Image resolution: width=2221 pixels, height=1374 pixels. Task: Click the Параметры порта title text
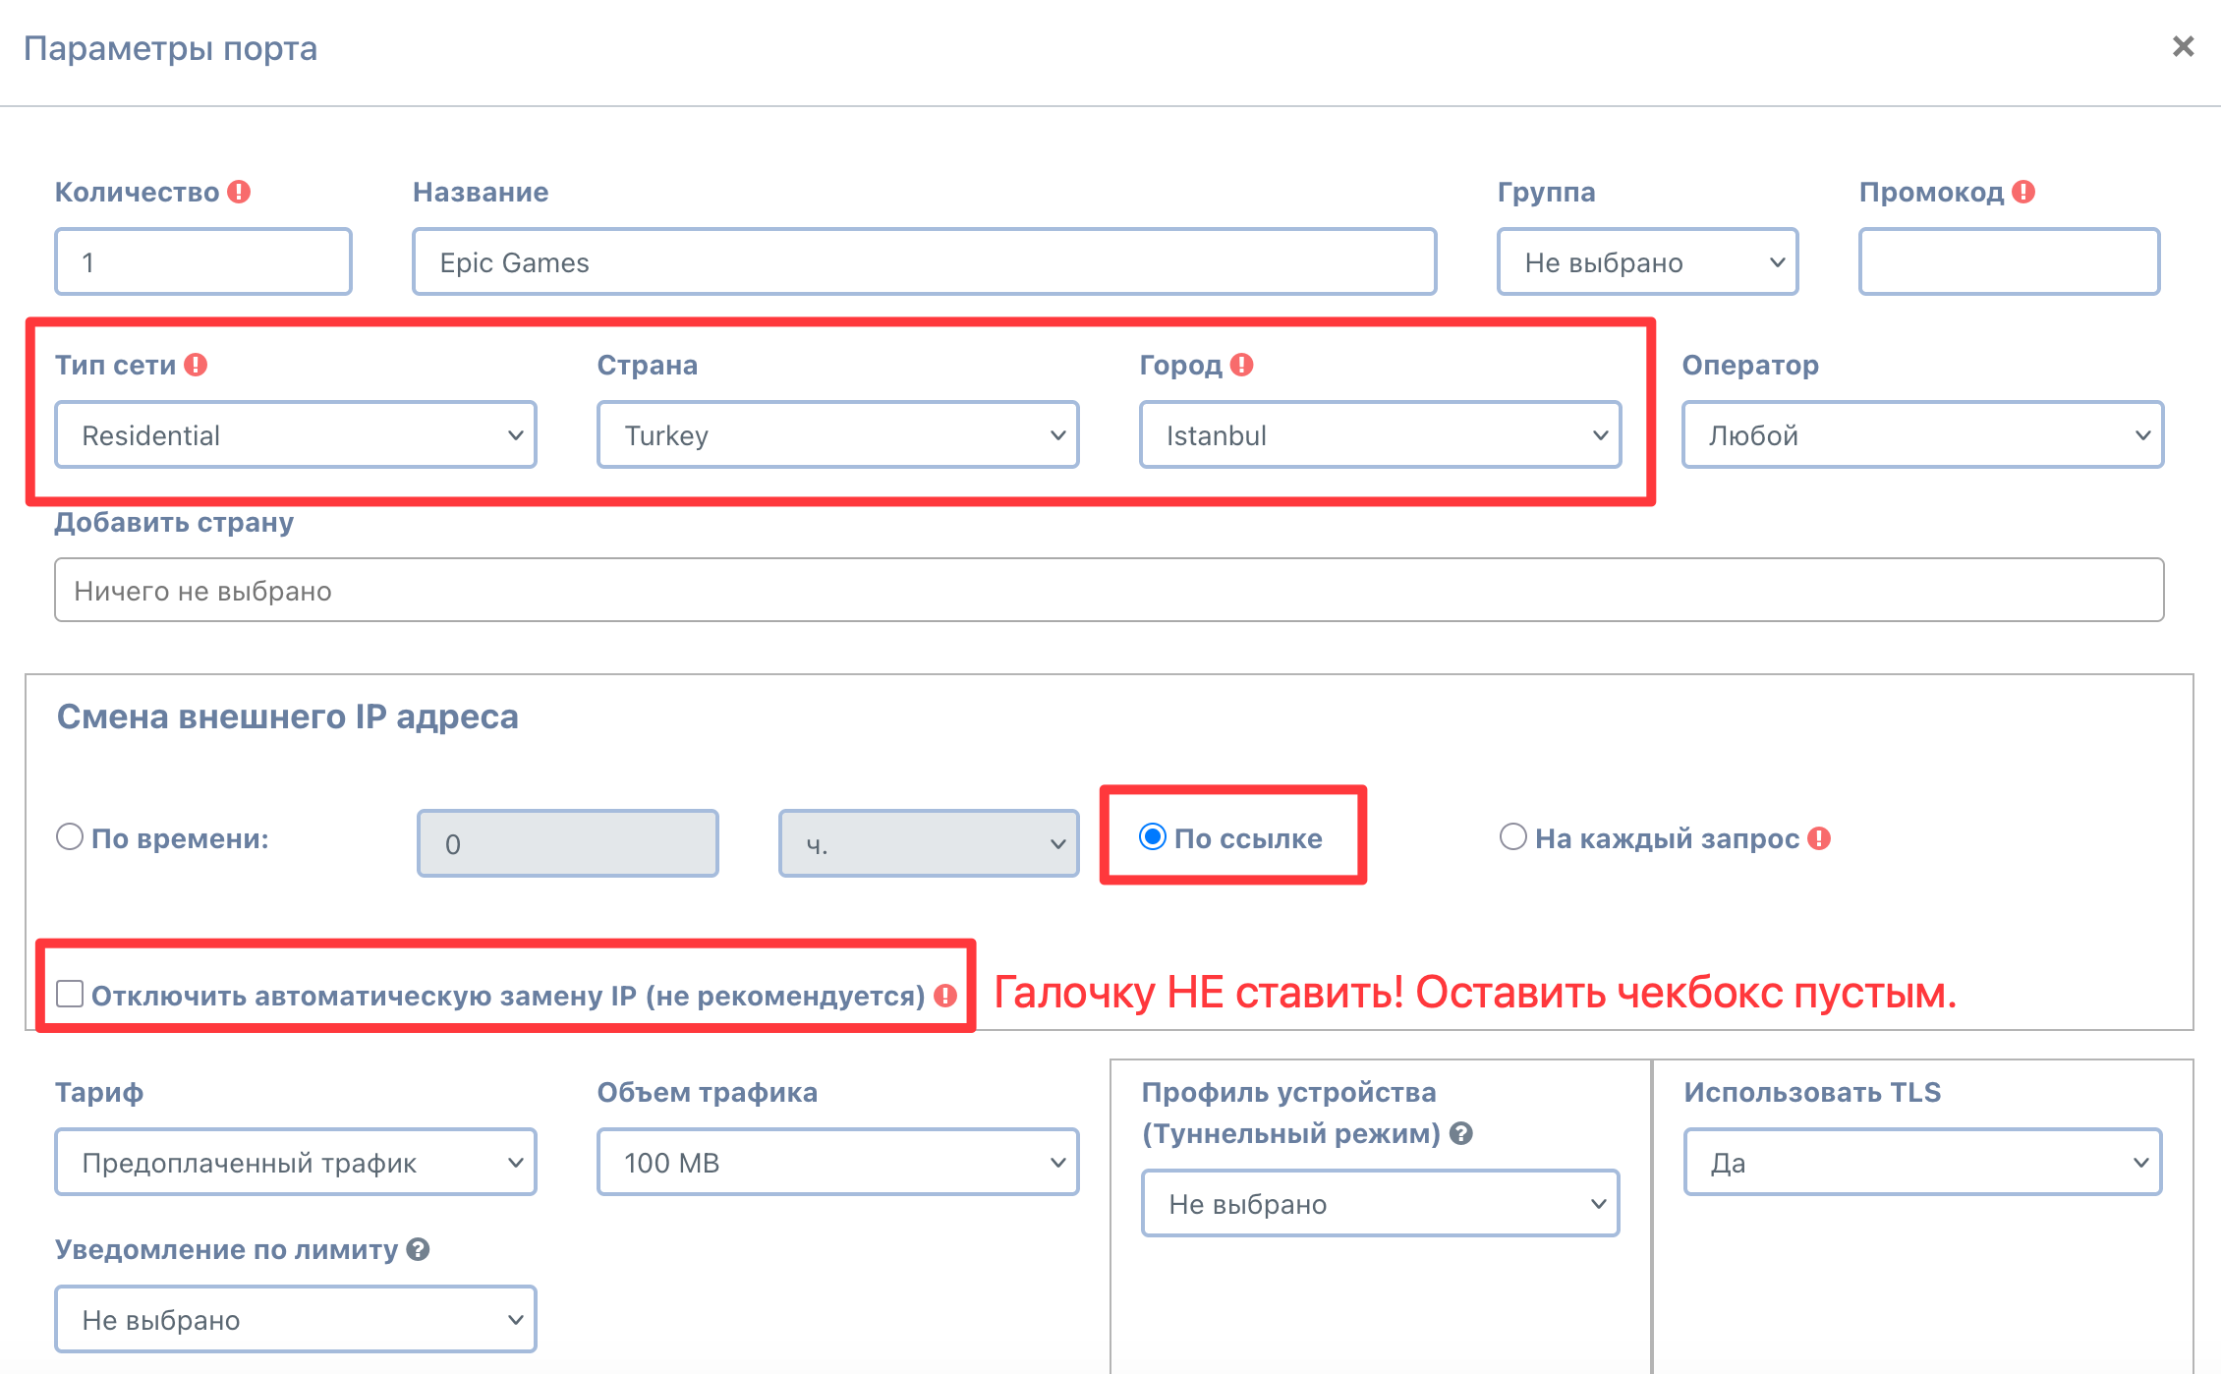click(170, 48)
